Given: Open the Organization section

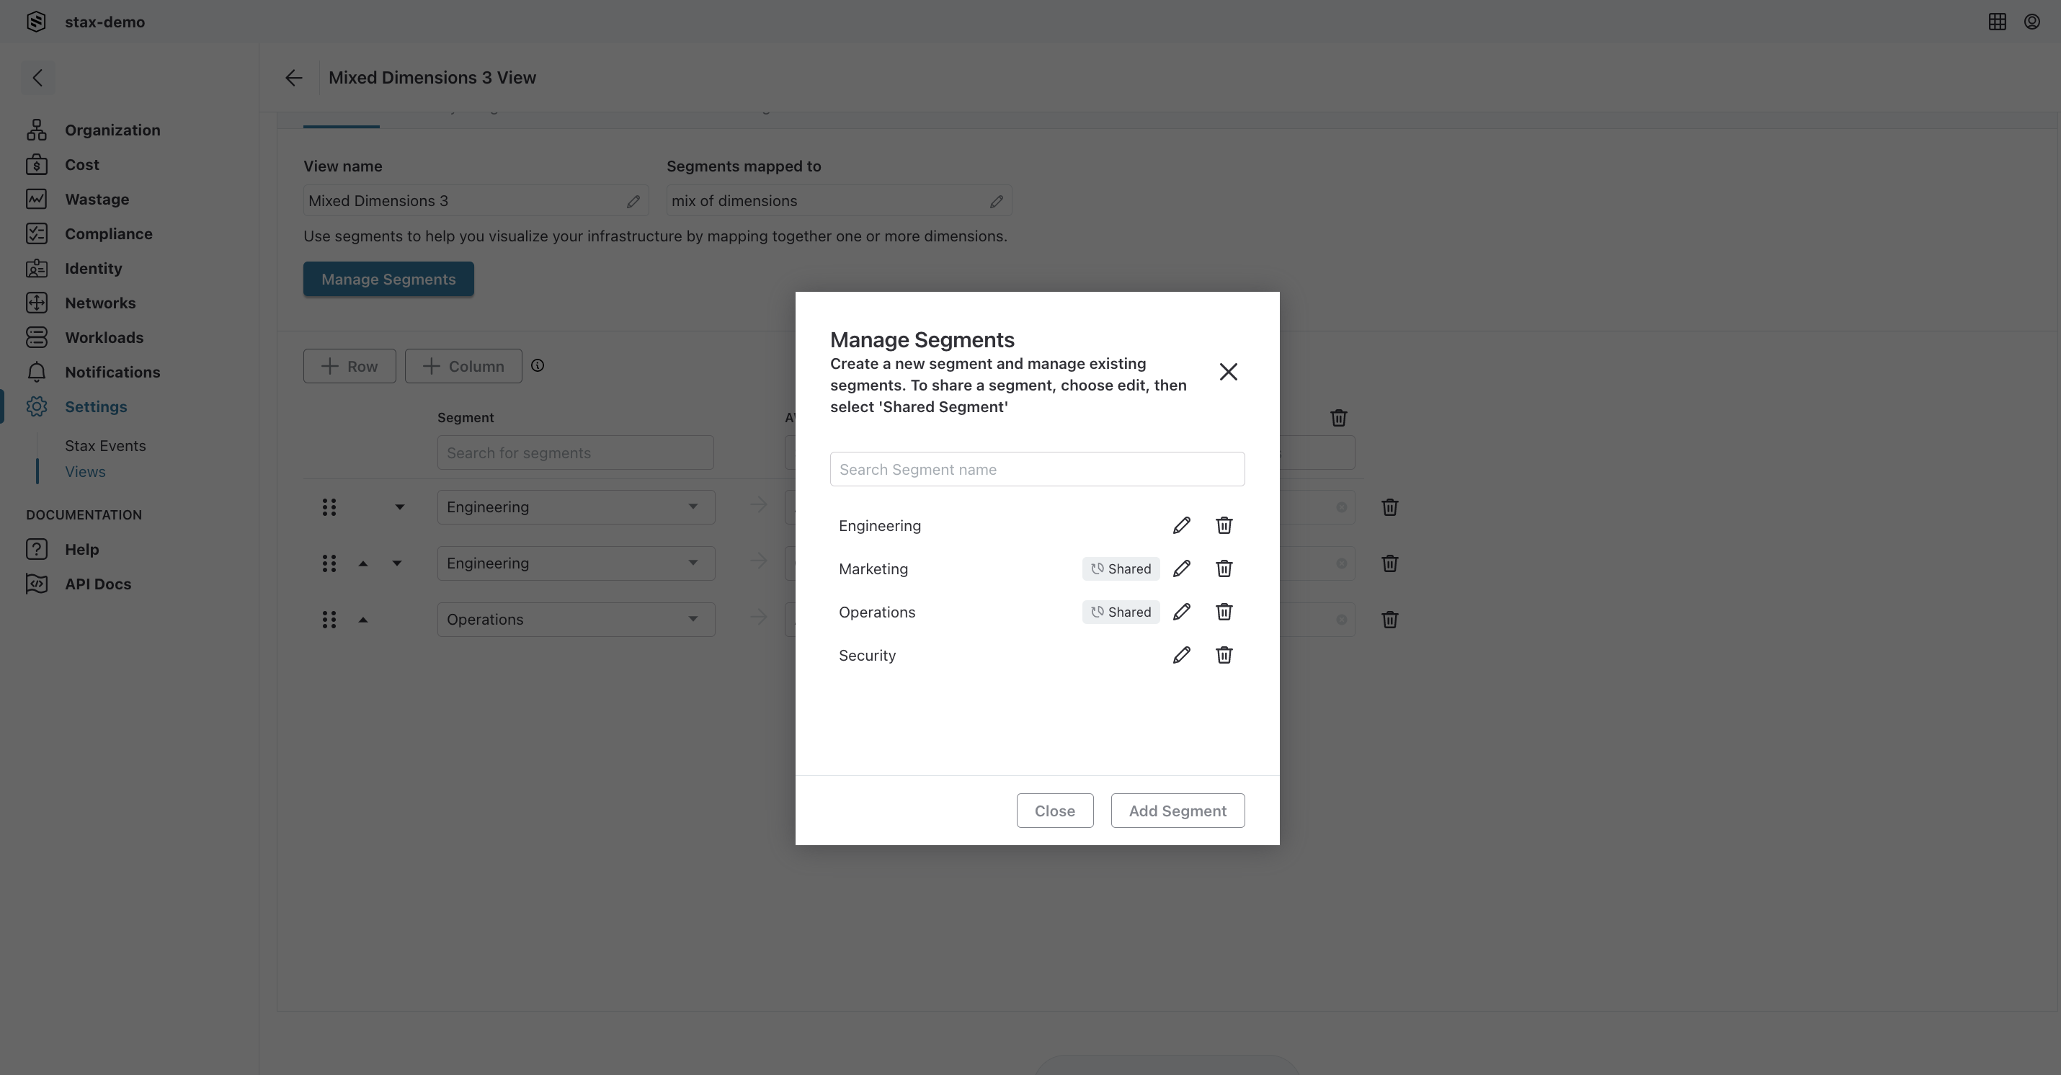Looking at the screenshot, I should pyautogui.click(x=93, y=130).
